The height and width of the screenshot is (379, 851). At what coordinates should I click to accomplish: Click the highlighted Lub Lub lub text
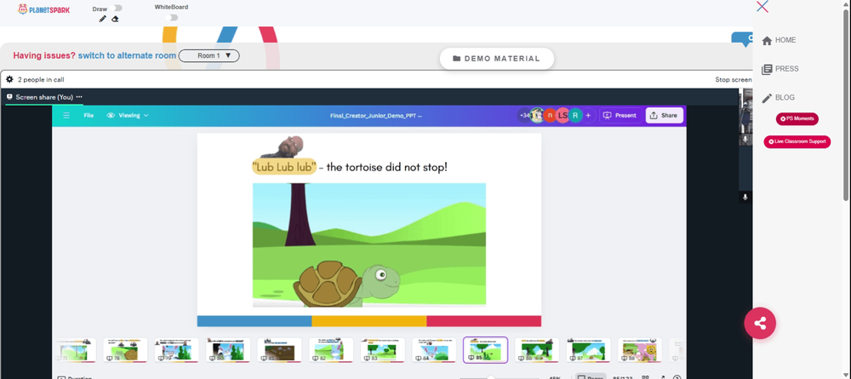[x=284, y=167]
